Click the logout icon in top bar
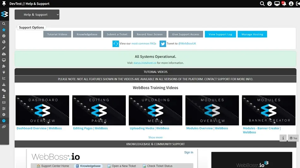This screenshot has width=300, height=168. pyautogui.click(x=298, y=4)
